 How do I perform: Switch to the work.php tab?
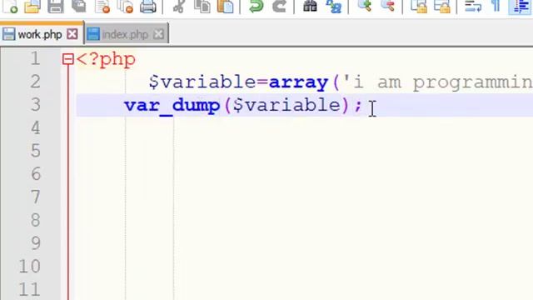[x=40, y=34]
